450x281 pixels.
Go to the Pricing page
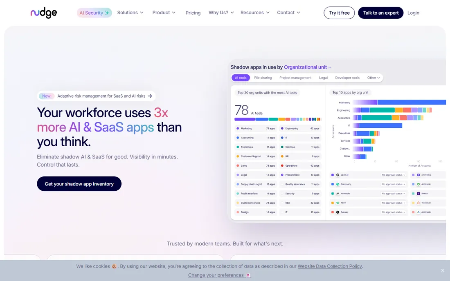(193, 13)
